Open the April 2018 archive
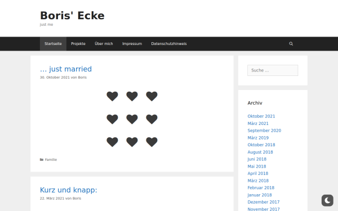 tap(258, 173)
